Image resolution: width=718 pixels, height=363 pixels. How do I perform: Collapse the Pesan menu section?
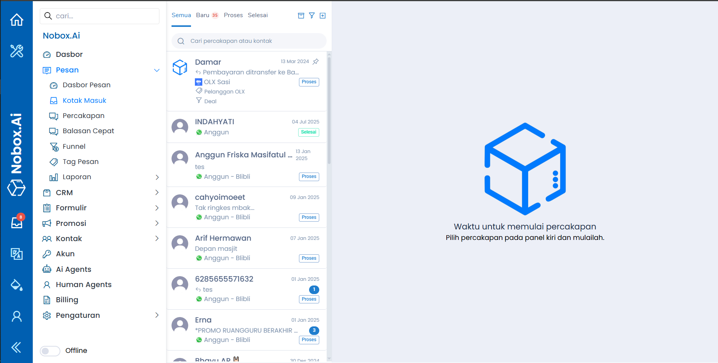coord(157,70)
